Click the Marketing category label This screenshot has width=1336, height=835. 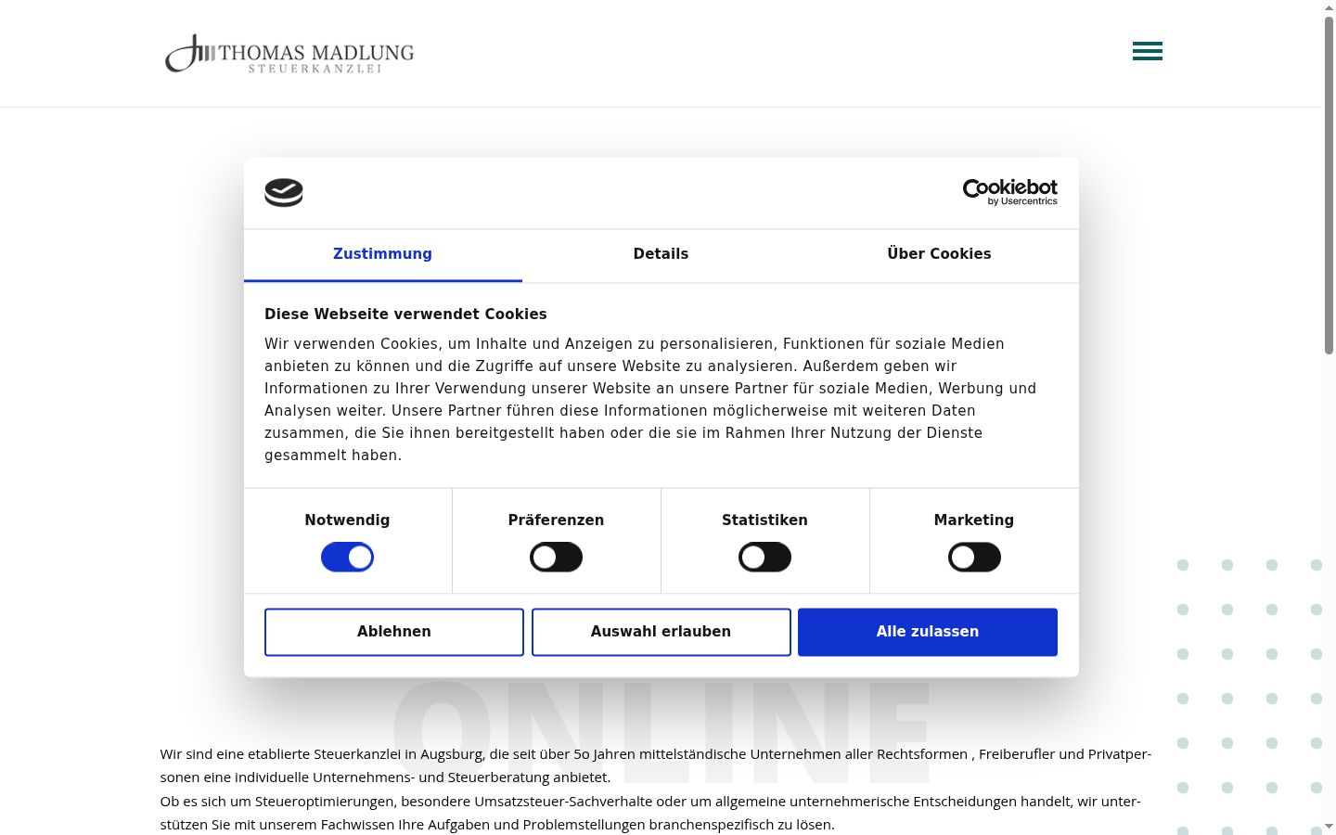click(x=974, y=520)
